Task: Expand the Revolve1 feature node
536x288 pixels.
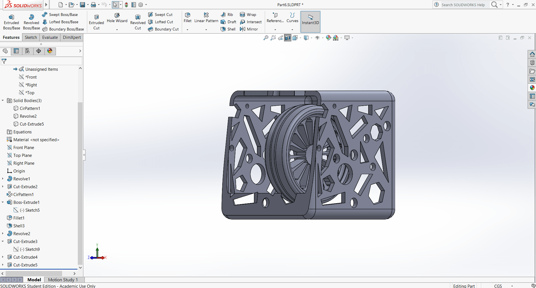Action: 3,179
